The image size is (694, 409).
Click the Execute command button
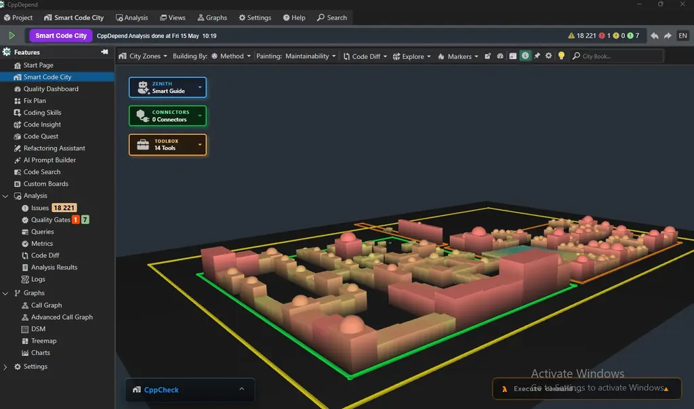587,389
